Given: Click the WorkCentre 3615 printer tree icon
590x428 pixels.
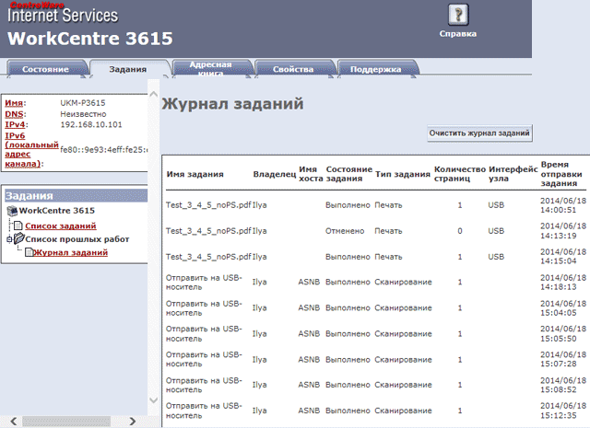Looking at the screenshot, I should (12, 211).
